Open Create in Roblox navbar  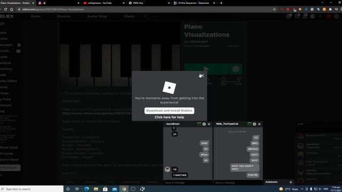tap(129, 17)
